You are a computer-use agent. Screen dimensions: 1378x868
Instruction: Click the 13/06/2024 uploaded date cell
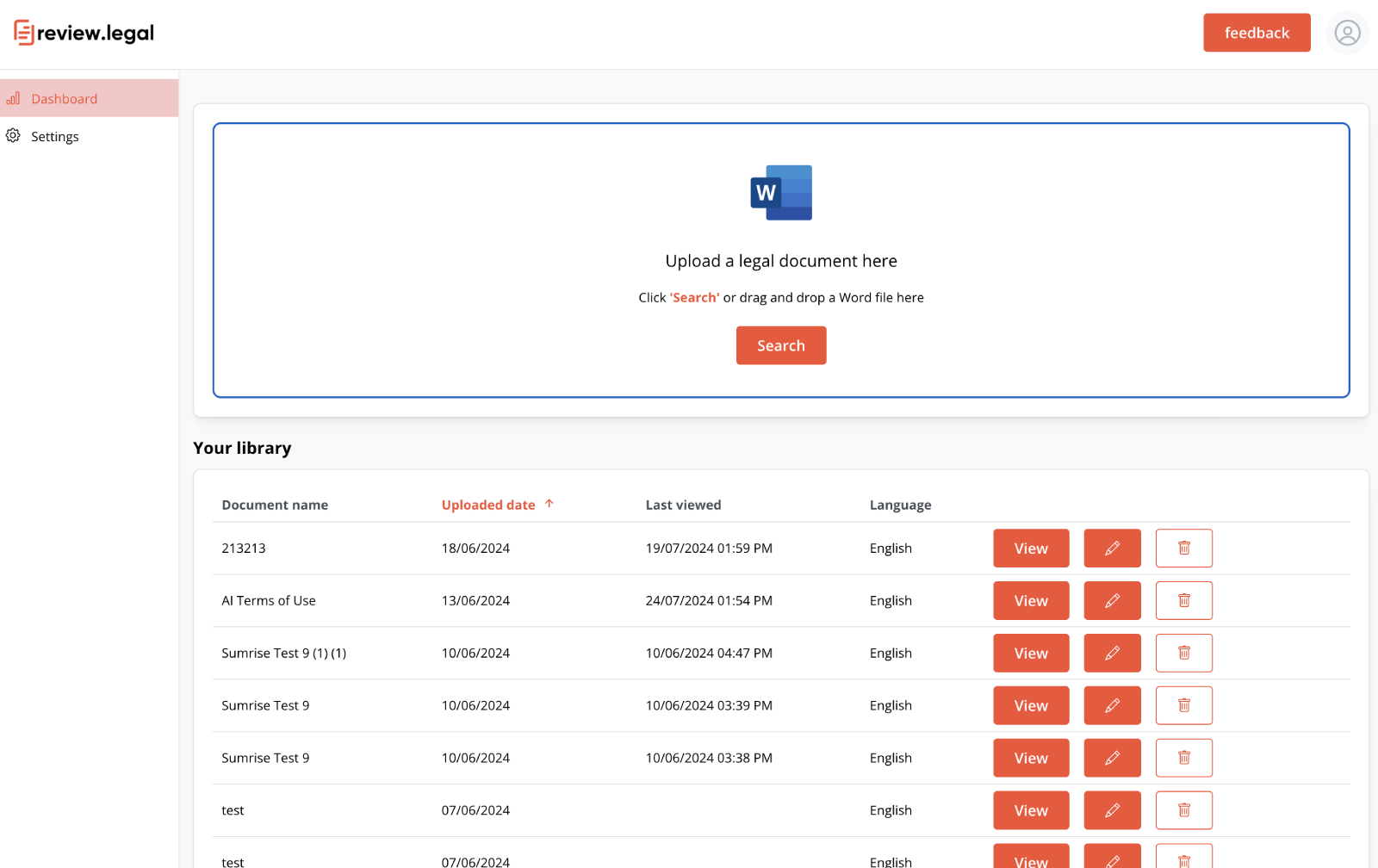(475, 601)
